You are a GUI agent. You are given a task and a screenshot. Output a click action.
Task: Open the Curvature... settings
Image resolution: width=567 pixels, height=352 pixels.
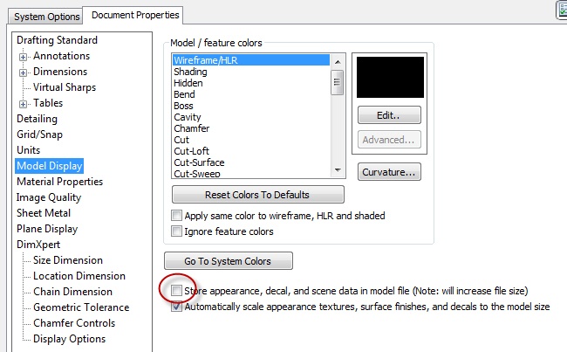[x=389, y=172]
